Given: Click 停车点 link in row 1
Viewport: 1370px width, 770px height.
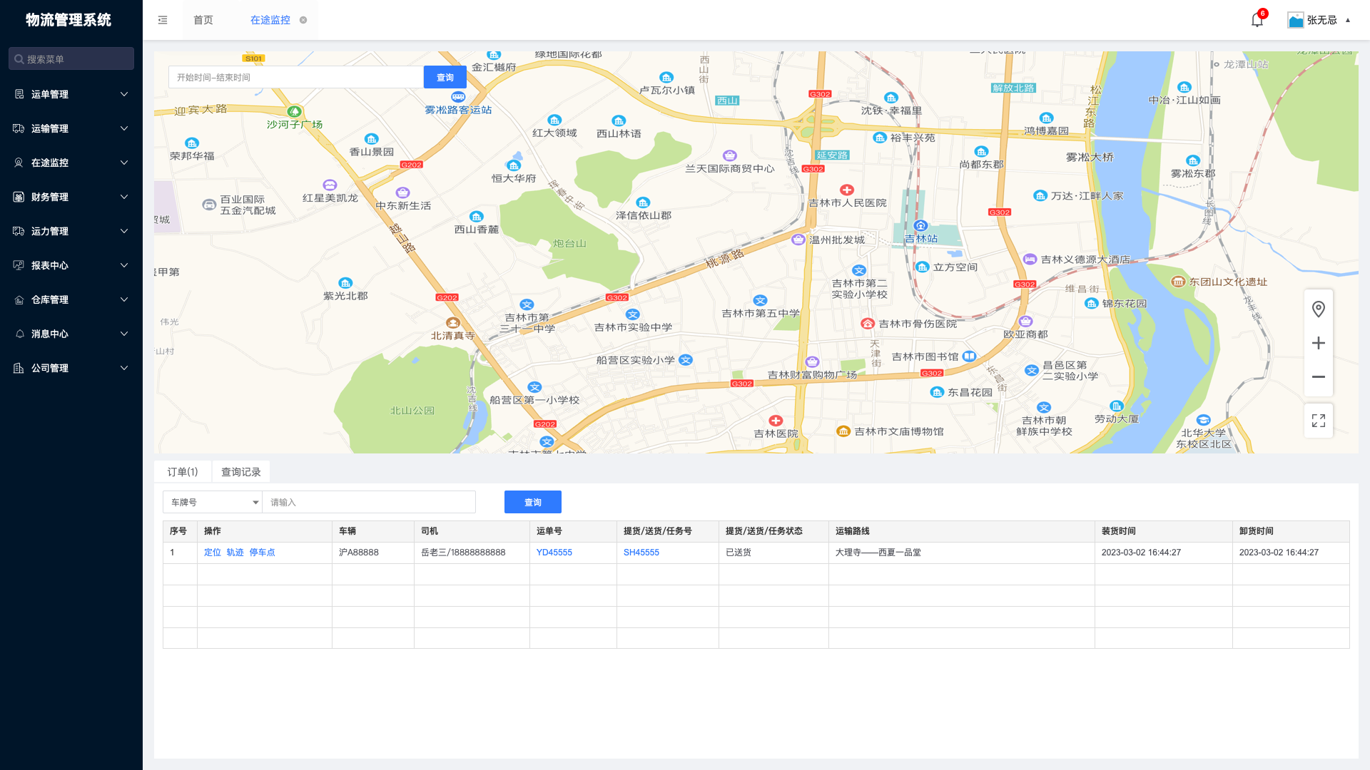Looking at the screenshot, I should pyautogui.click(x=262, y=553).
